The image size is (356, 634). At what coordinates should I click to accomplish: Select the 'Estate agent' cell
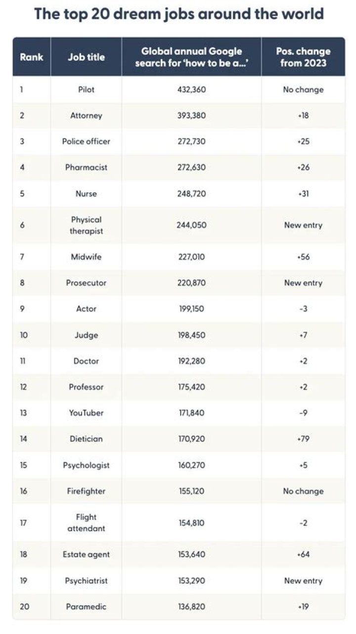(x=86, y=554)
